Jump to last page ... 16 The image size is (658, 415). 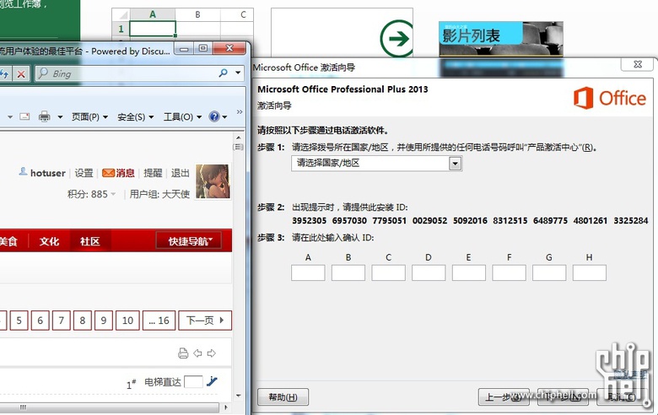coord(159,321)
